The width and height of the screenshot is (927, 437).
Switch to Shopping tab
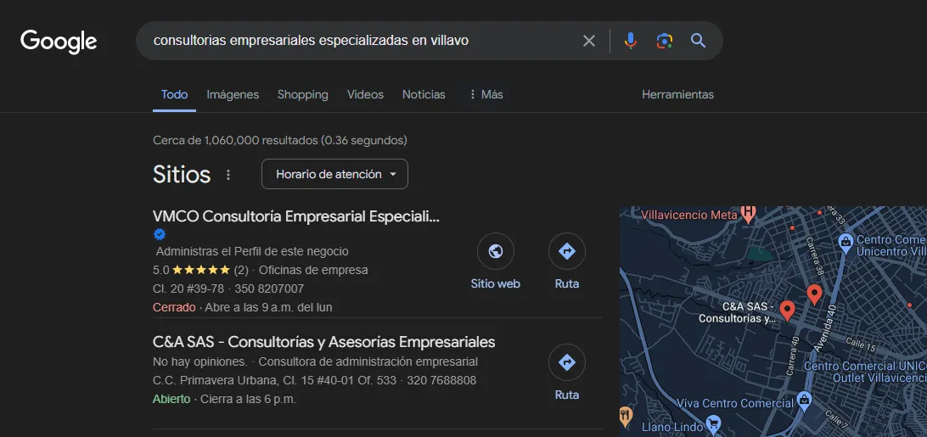point(303,95)
